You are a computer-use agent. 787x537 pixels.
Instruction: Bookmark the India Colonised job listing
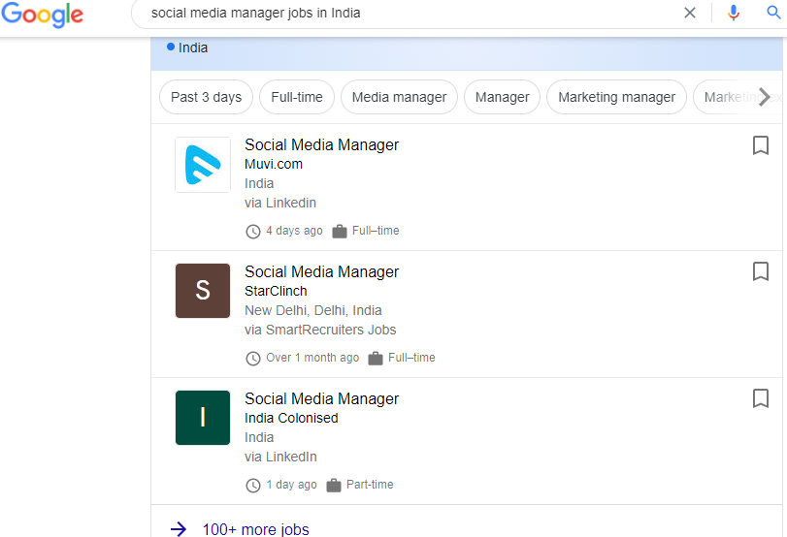click(761, 398)
